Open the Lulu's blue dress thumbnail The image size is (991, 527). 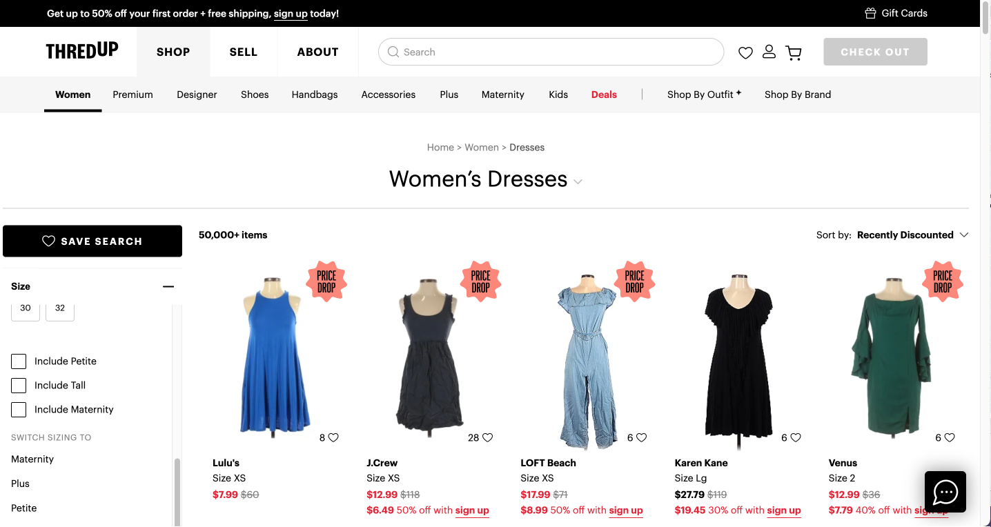[275, 355]
